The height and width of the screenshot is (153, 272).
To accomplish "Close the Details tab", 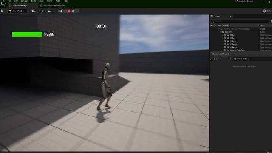I will (230, 59).
